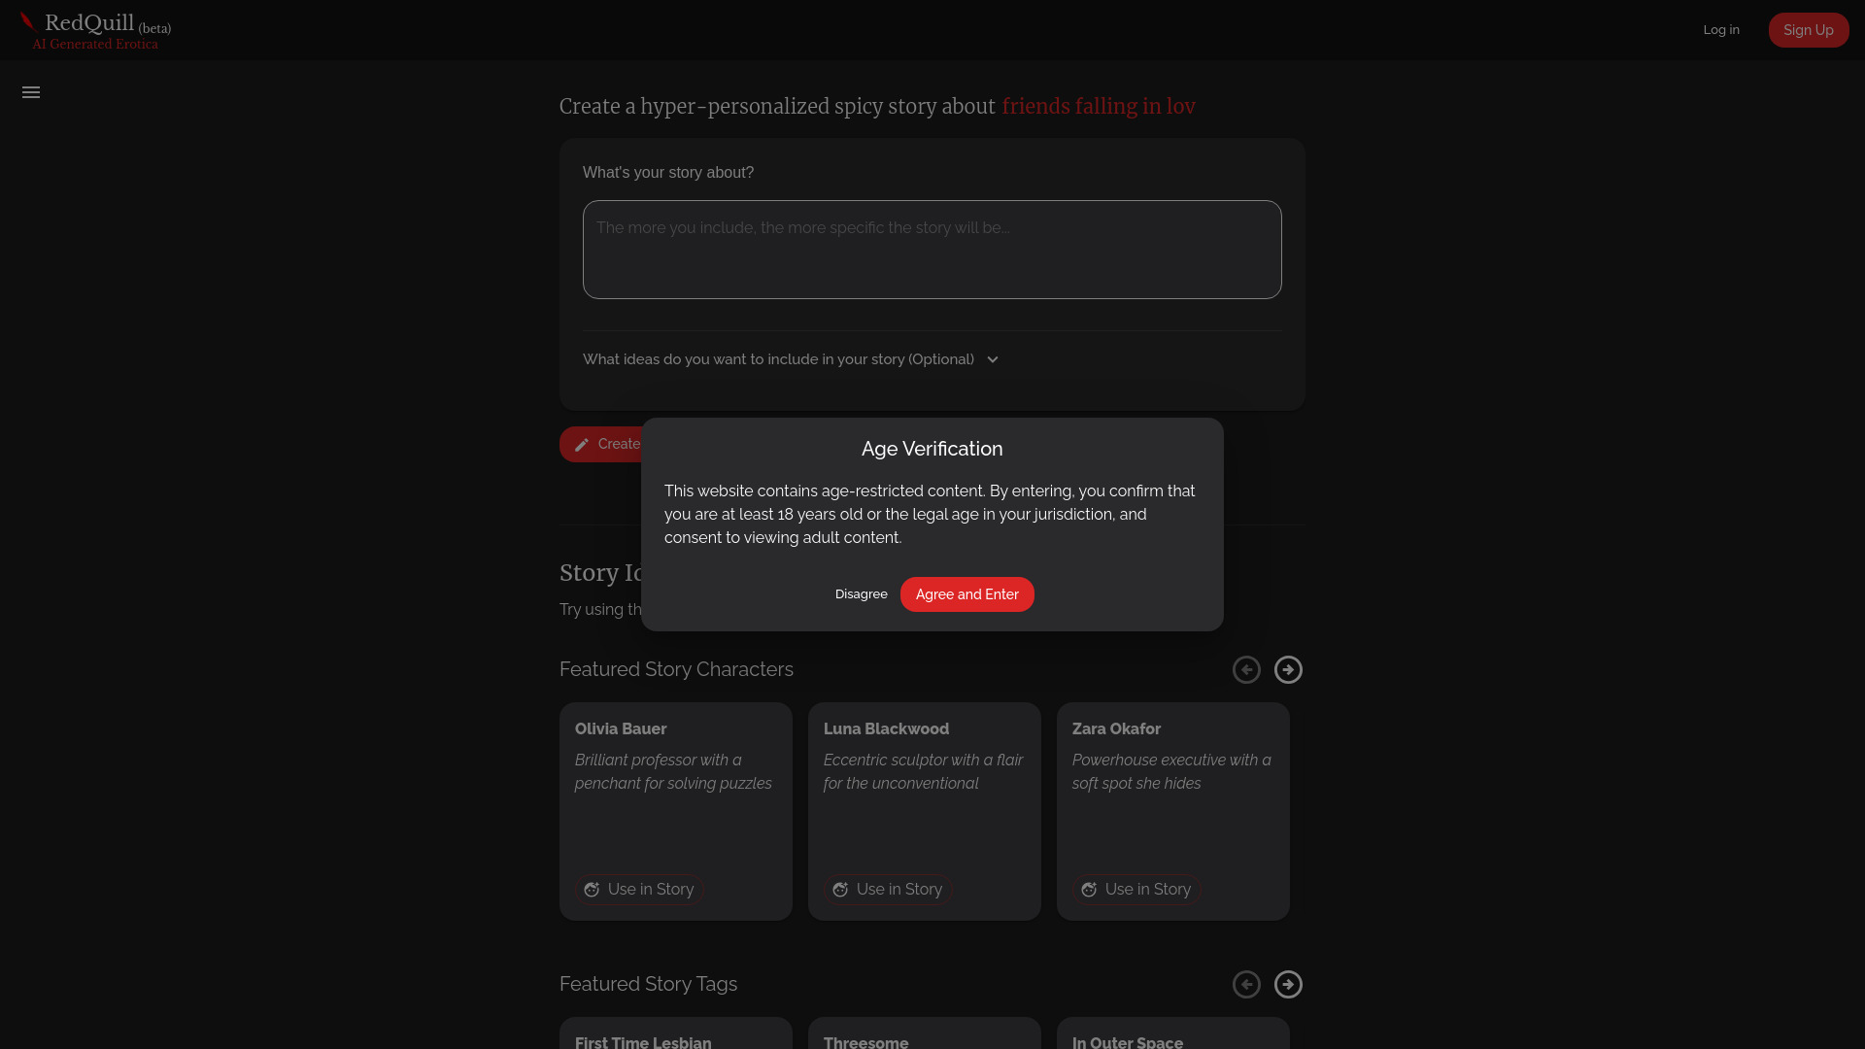Click the left arrow navigation icon for characters

coord(1246,670)
